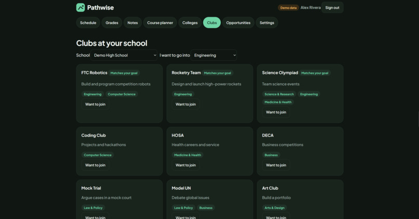Click the FTC Robotics club title
This screenshot has height=219, width=419.
pyautogui.click(x=94, y=73)
